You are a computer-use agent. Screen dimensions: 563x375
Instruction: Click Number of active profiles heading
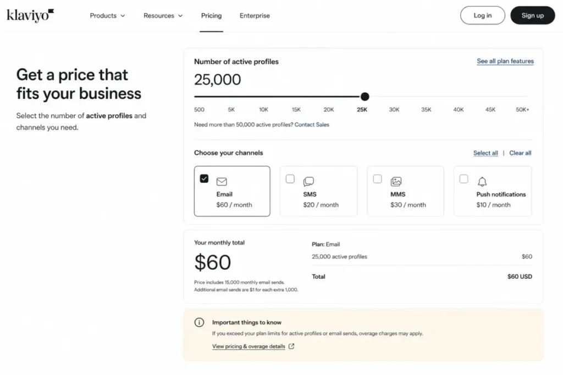coord(236,61)
